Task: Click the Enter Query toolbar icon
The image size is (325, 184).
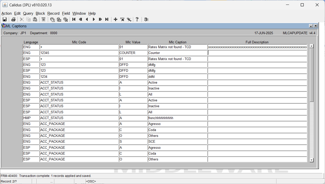Action: [x=52, y=20]
